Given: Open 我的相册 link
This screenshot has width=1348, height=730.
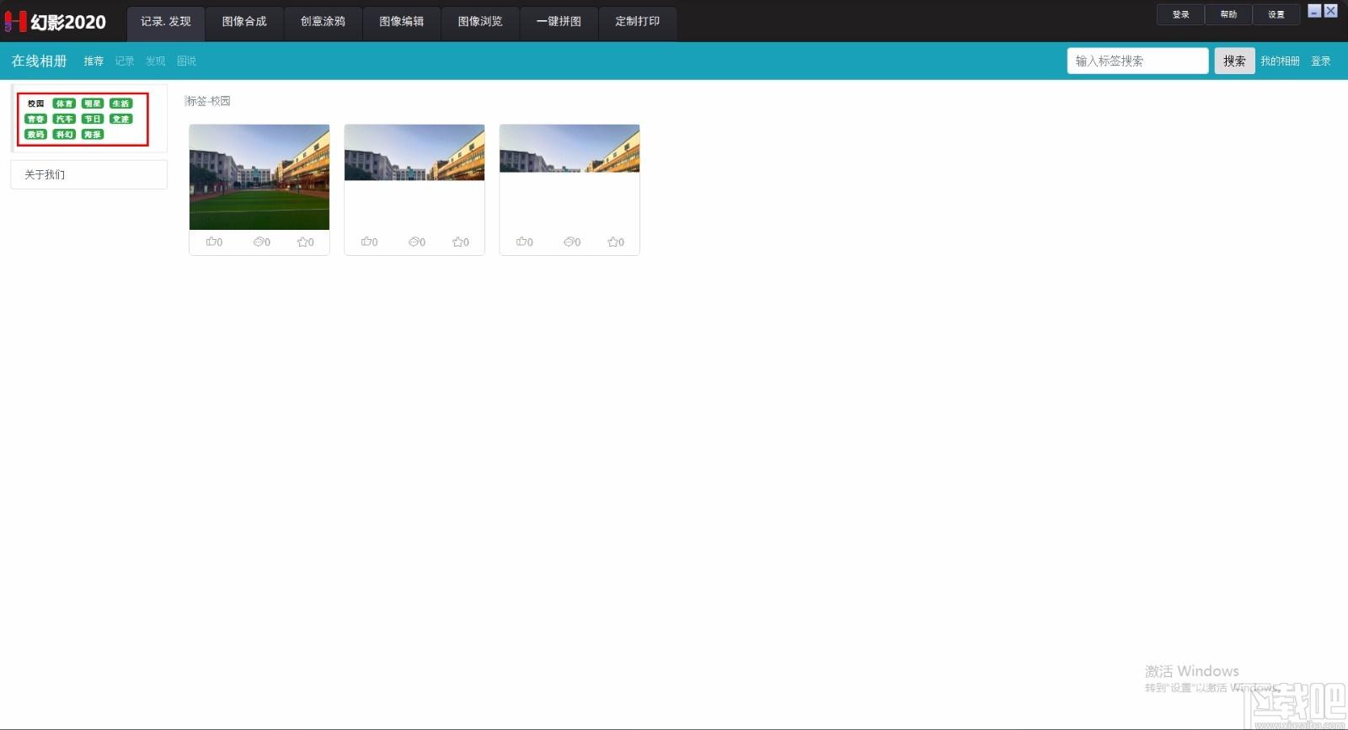Looking at the screenshot, I should pos(1280,61).
